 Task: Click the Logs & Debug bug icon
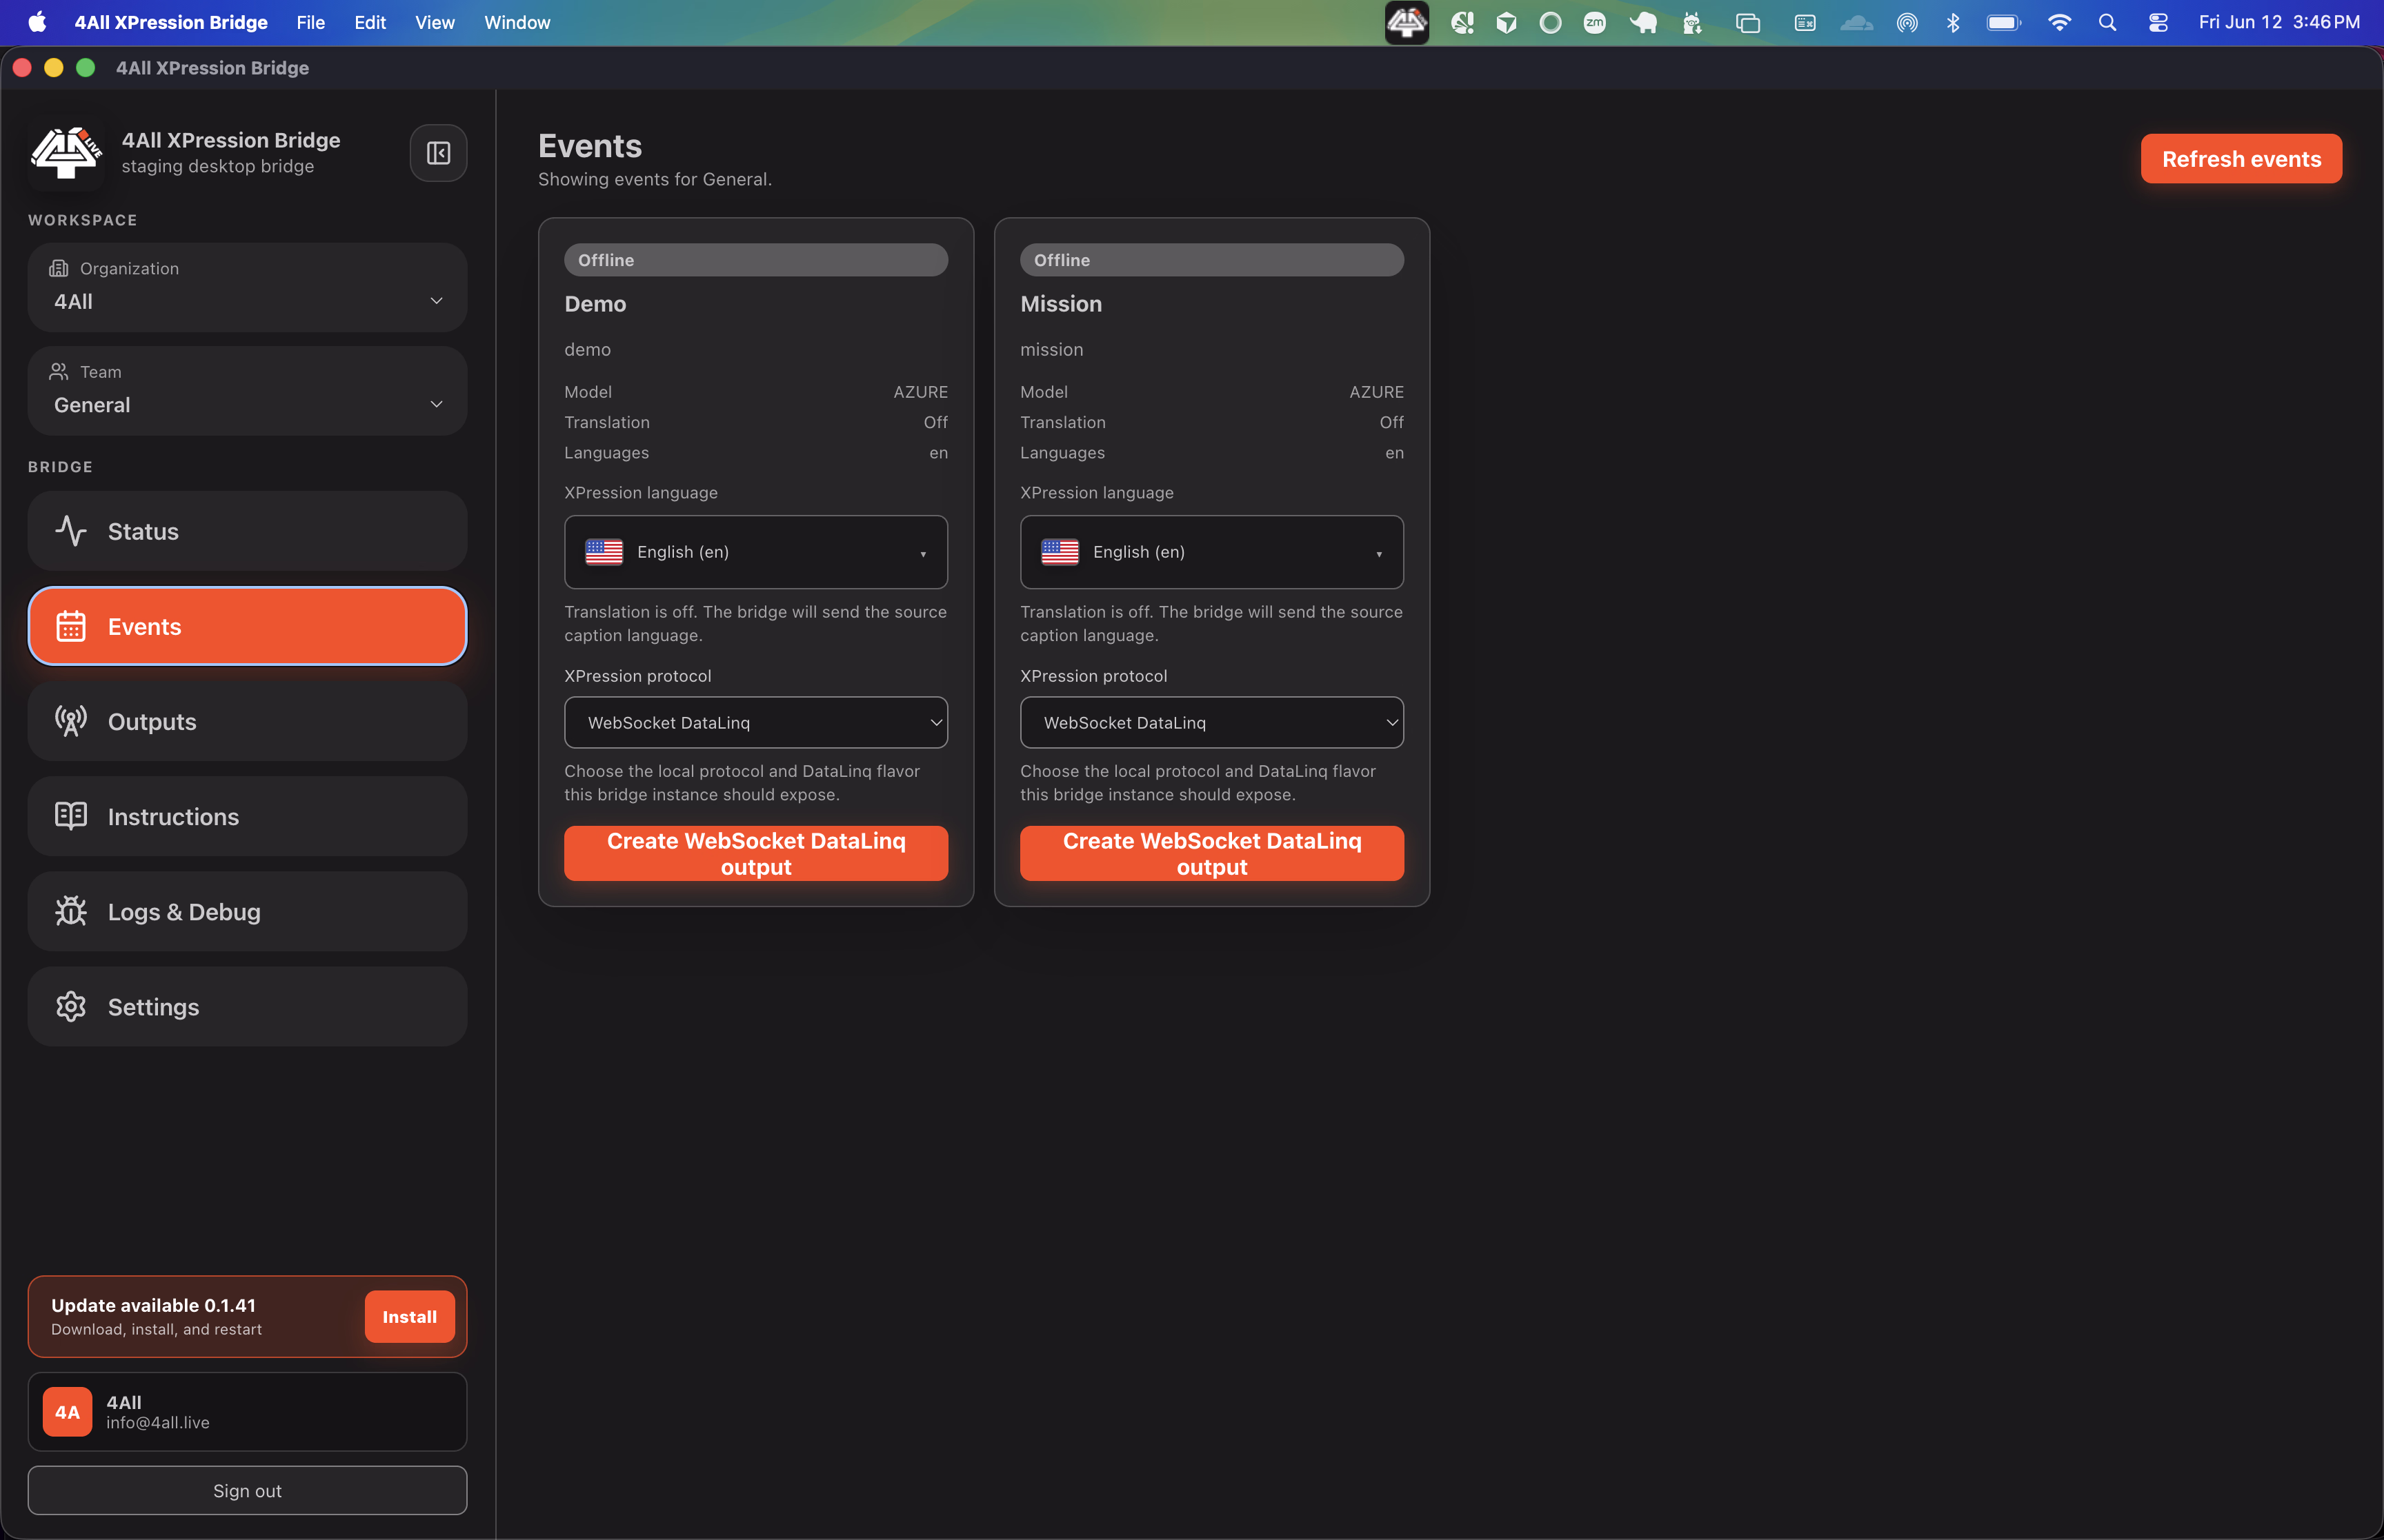pos(71,911)
